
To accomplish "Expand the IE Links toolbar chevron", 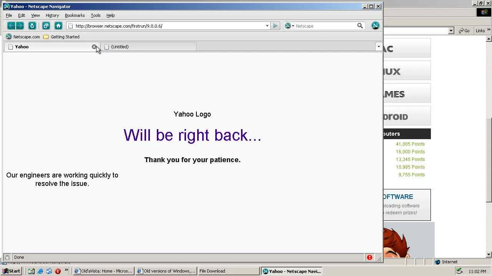I will click(x=489, y=30).
